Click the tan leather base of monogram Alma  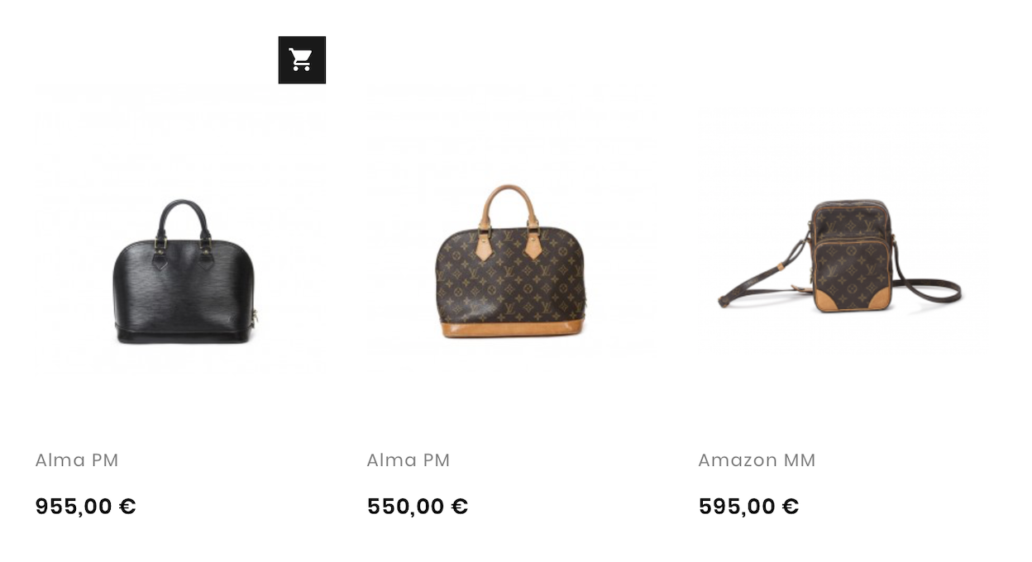pos(511,328)
